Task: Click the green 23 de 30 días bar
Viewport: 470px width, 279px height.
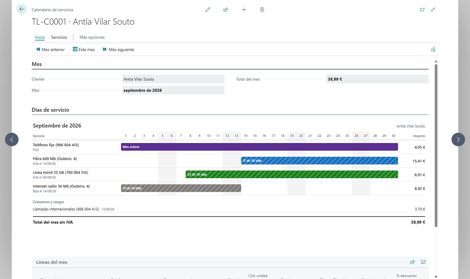Action: coord(292,174)
